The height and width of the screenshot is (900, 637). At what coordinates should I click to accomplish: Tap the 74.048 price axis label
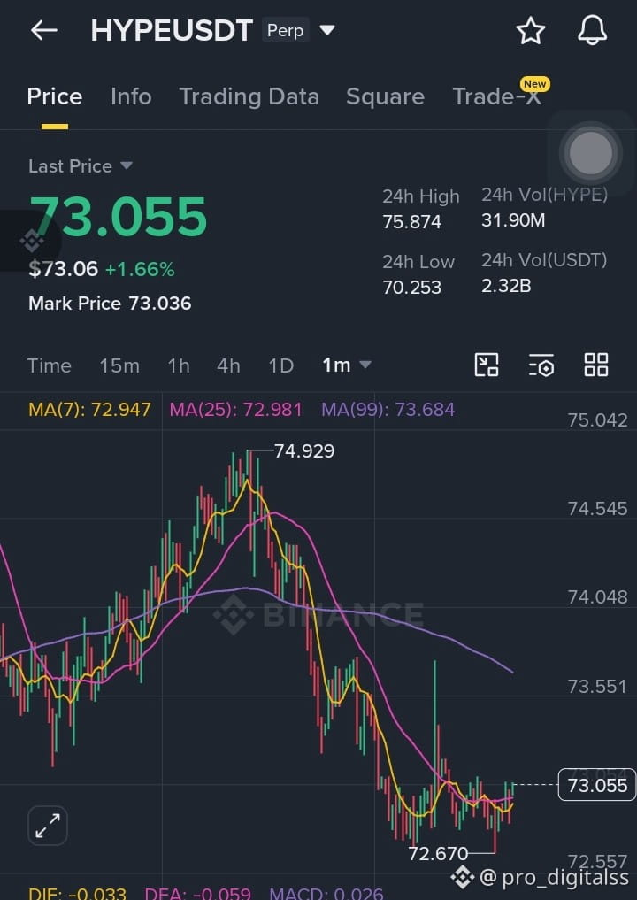597,597
